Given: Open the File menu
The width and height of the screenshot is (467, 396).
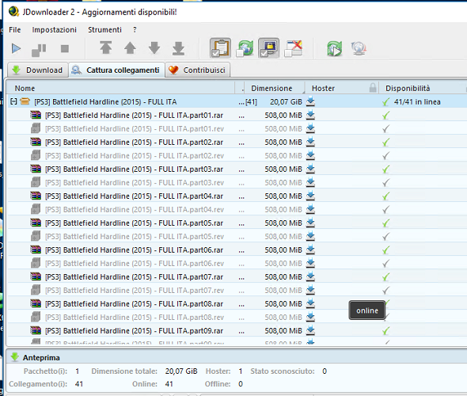Looking at the screenshot, I should 15,30.
